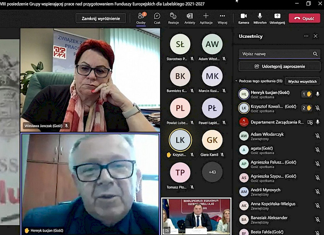The width and height of the screenshot is (324, 235).
Task: Click Agnieszka Szypu muted mic icon
Action: tap(318, 178)
